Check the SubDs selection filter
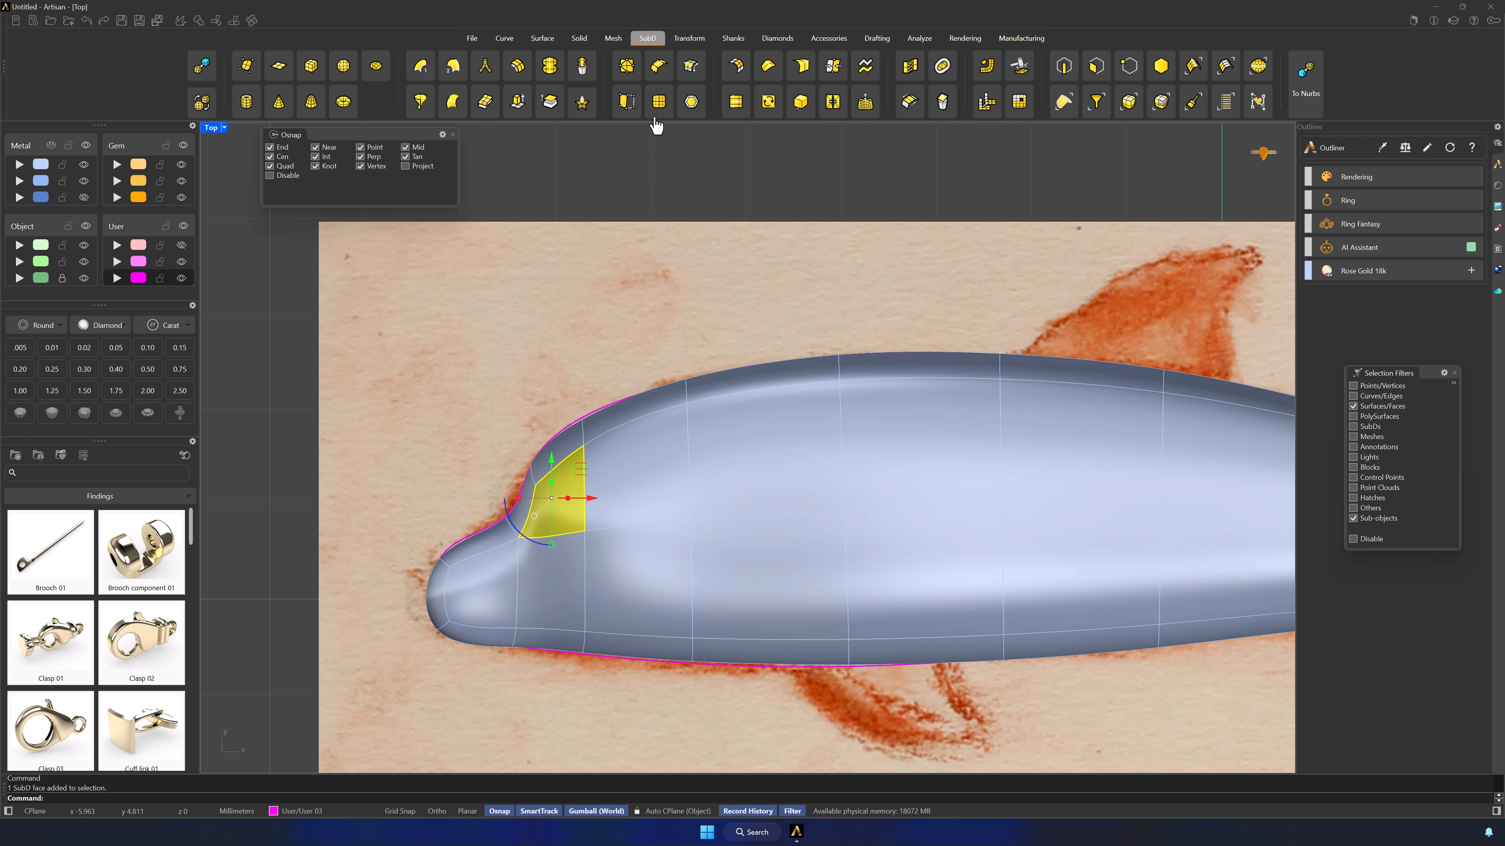The width and height of the screenshot is (1505, 846). (1353, 426)
